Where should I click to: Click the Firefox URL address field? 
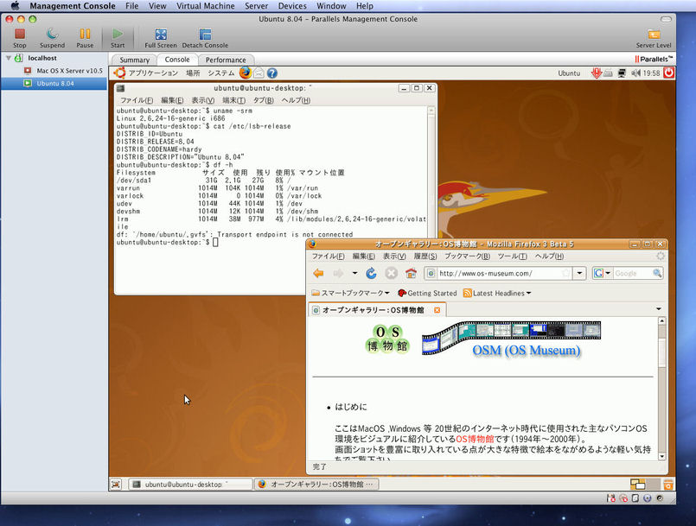(x=499, y=273)
